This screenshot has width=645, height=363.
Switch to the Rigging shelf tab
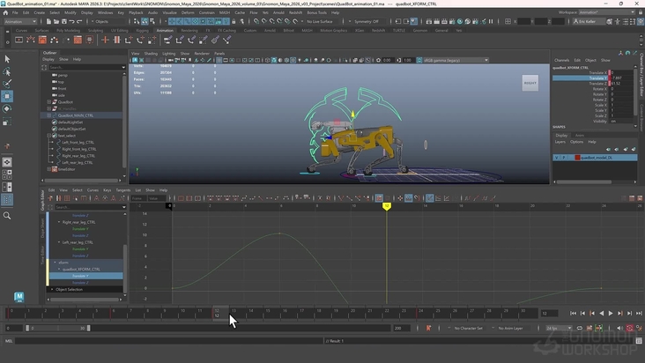[x=142, y=30]
